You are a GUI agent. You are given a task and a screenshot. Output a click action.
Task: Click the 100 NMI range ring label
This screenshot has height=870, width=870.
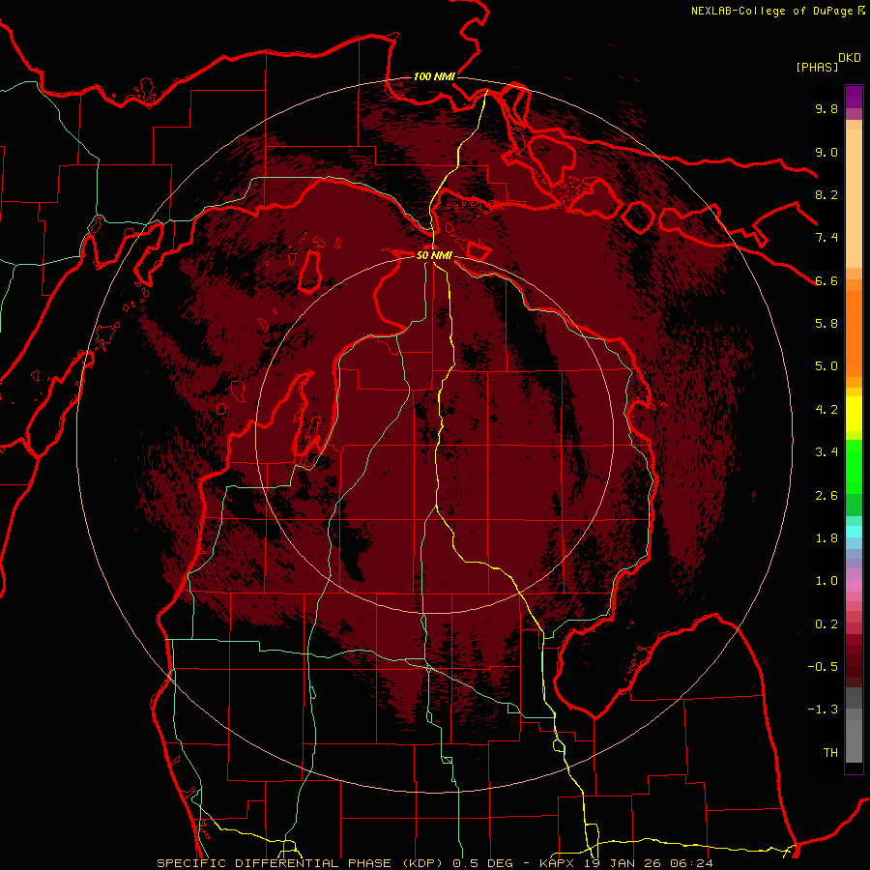[433, 76]
